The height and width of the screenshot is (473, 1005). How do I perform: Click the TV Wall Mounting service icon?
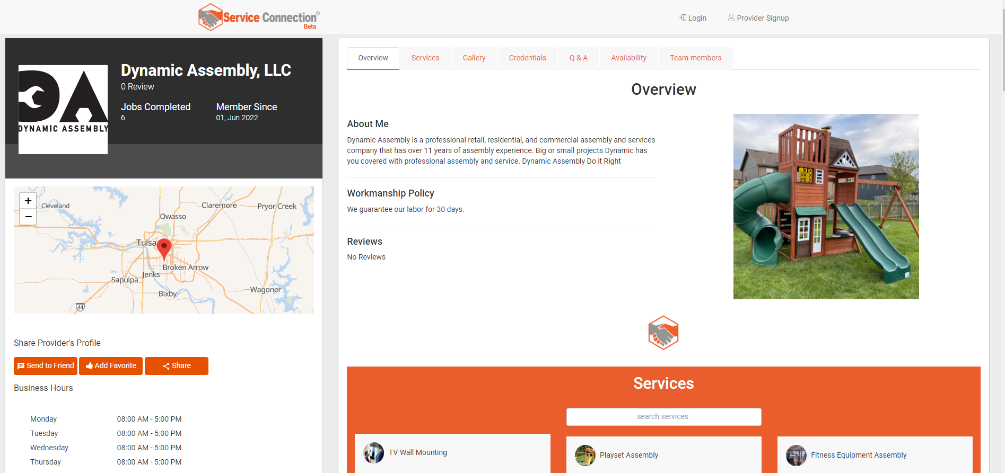tap(373, 453)
